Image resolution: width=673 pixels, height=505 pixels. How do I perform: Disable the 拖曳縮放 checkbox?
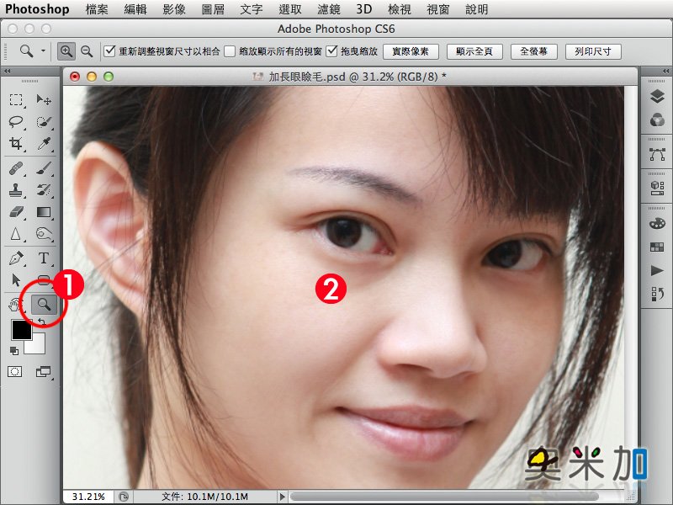point(331,51)
